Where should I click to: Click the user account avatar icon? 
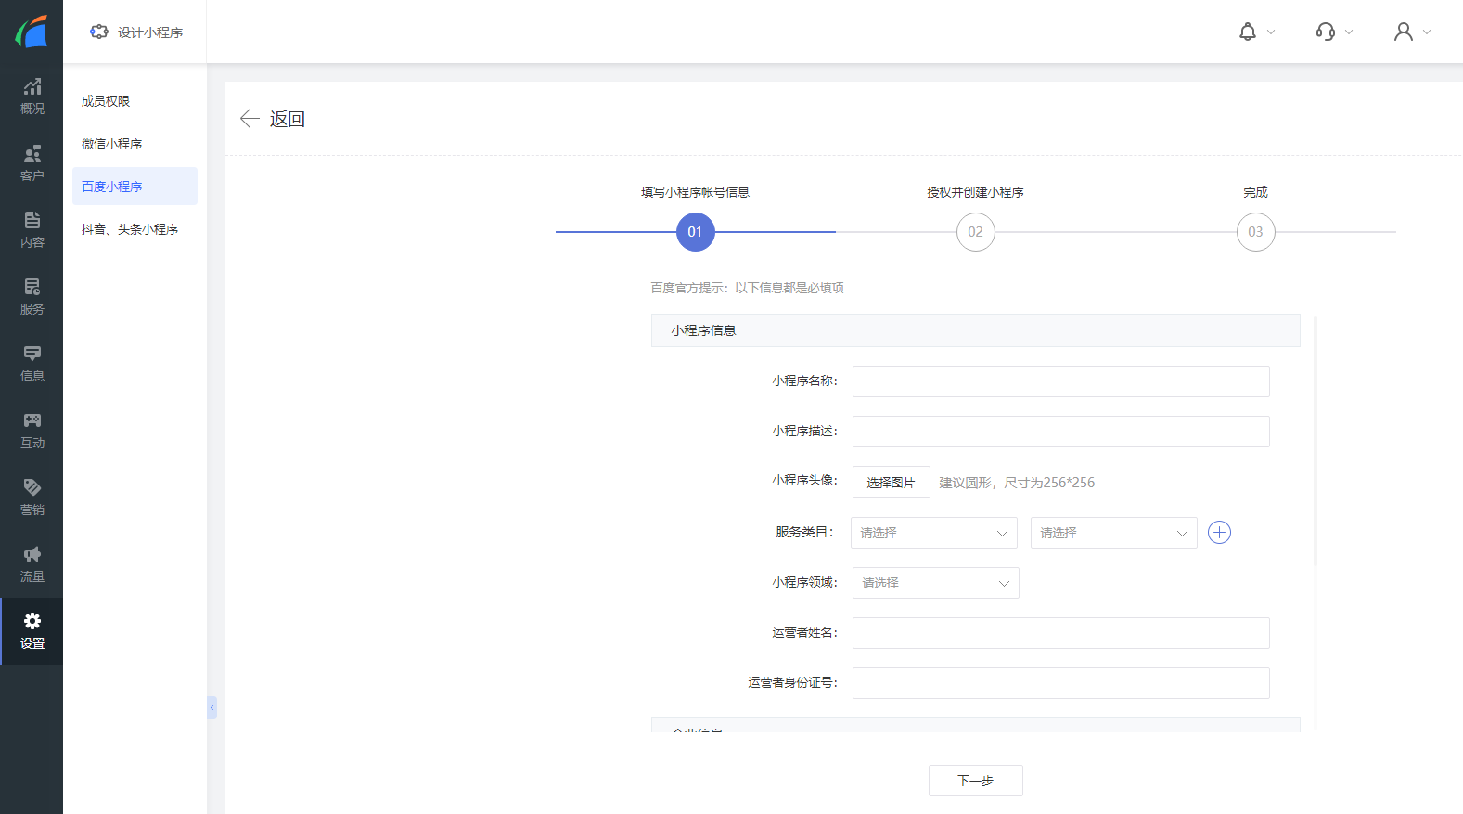click(1404, 32)
